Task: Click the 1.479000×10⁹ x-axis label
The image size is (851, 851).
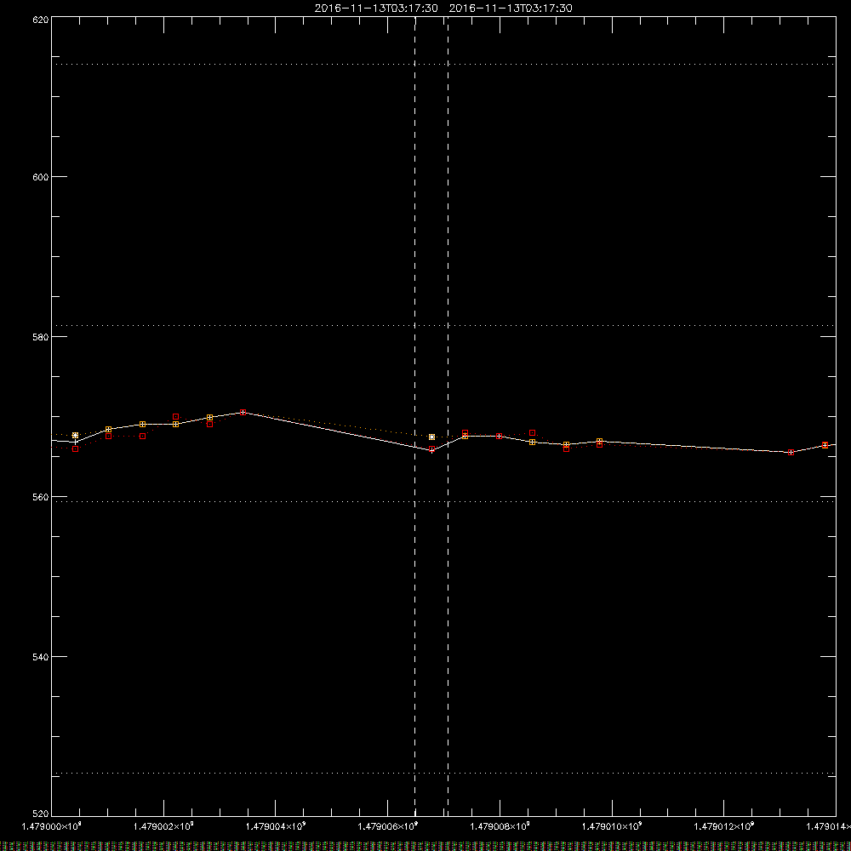Action: pyautogui.click(x=52, y=826)
